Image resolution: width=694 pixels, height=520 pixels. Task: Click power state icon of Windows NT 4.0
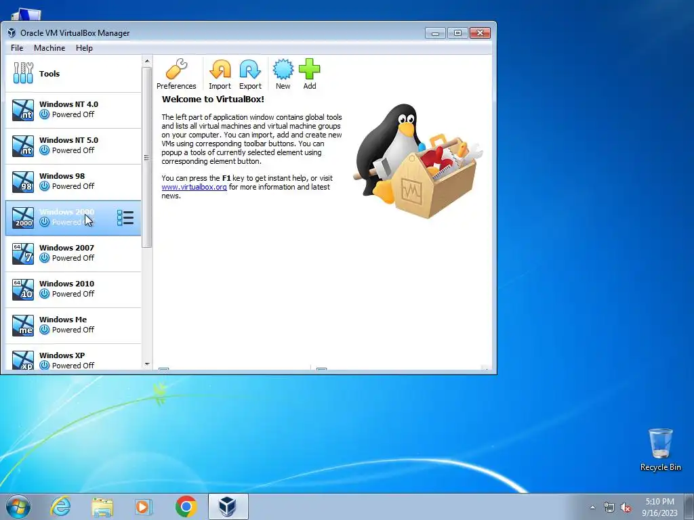pos(44,114)
